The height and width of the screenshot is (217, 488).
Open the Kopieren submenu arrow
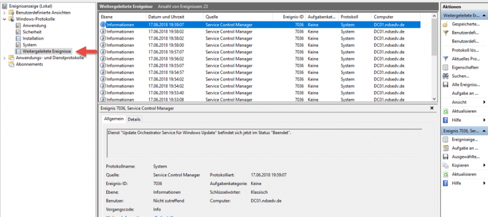[x=483, y=165]
